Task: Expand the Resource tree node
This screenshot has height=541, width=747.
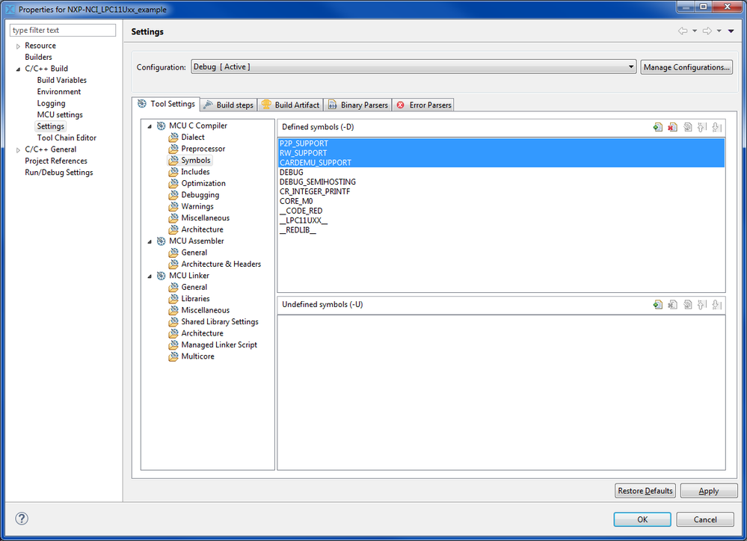Action: [18, 46]
